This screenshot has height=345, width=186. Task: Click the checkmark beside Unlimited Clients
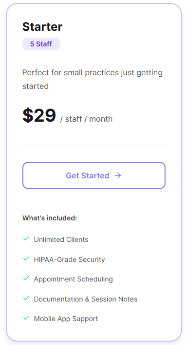(x=26, y=238)
